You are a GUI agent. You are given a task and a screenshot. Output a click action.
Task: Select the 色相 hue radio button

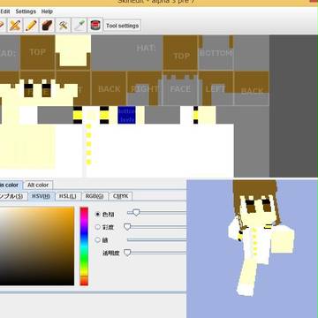[98, 214]
